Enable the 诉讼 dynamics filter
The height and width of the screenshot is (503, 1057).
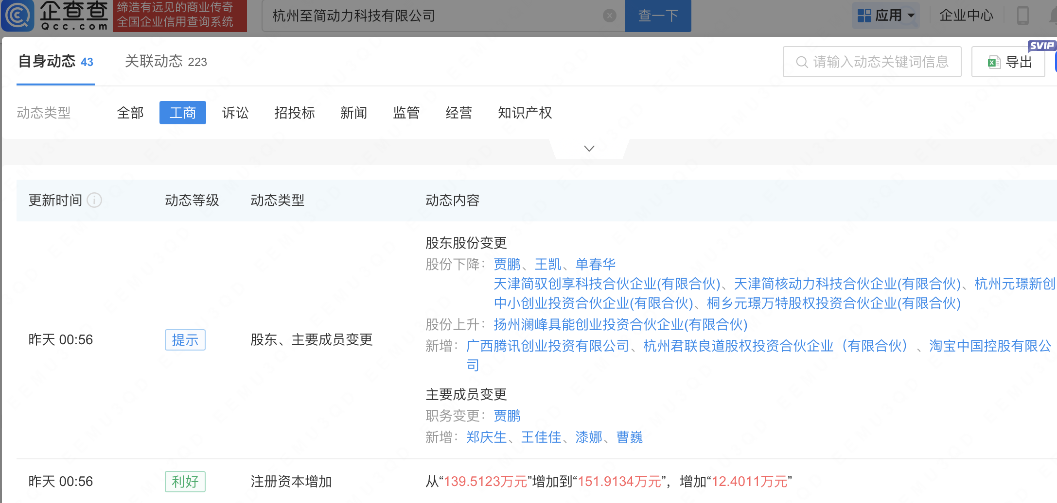pyautogui.click(x=236, y=113)
